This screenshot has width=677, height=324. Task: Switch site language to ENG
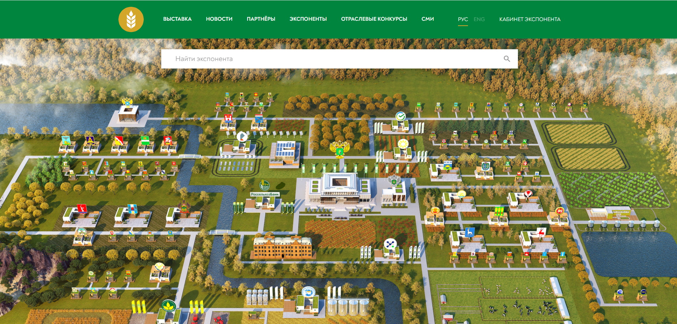[479, 19]
